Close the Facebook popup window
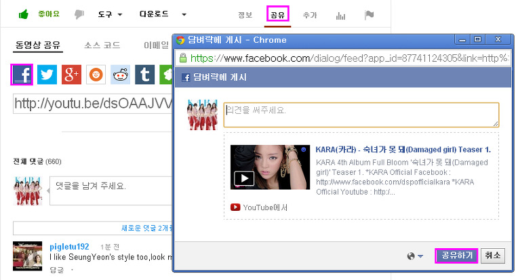The image size is (518, 280). click(x=498, y=39)
